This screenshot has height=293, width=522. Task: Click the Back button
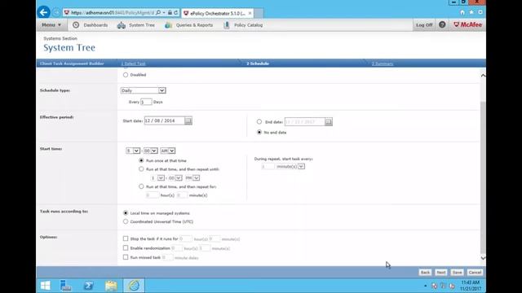pos(425,273)
